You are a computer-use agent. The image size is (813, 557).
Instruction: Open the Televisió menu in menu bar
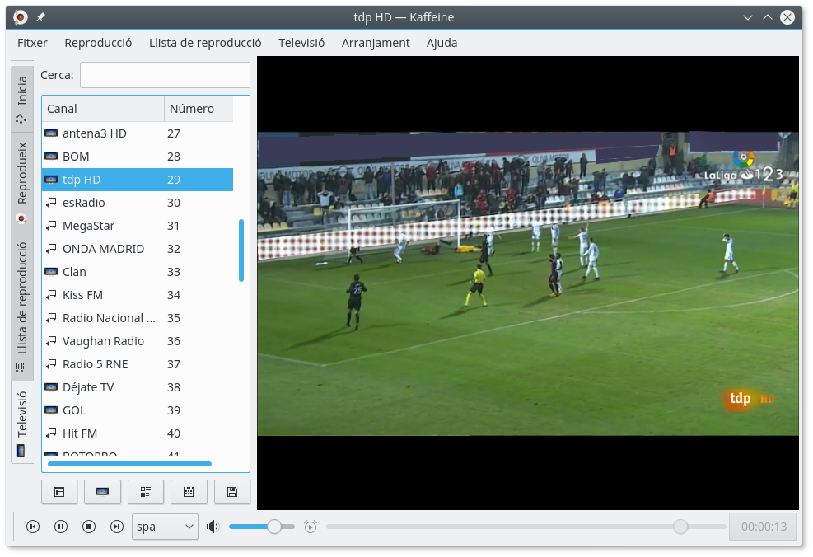(301, 43)
